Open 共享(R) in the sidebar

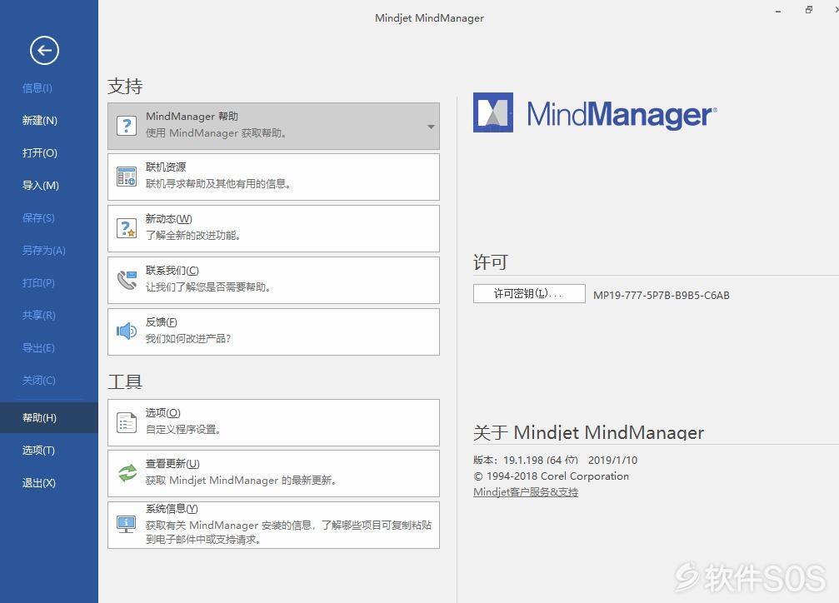click(x=39, y=315)
